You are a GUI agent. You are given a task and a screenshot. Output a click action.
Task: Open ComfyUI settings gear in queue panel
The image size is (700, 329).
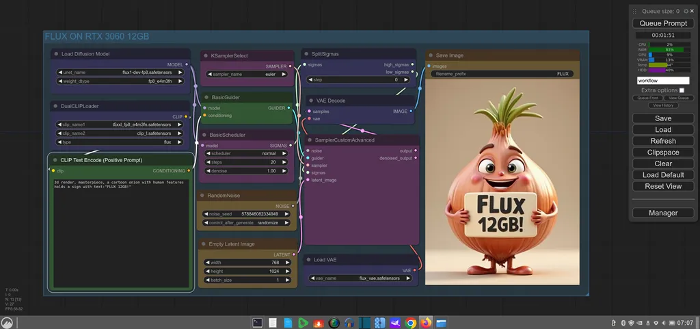[x=686, y=11]
